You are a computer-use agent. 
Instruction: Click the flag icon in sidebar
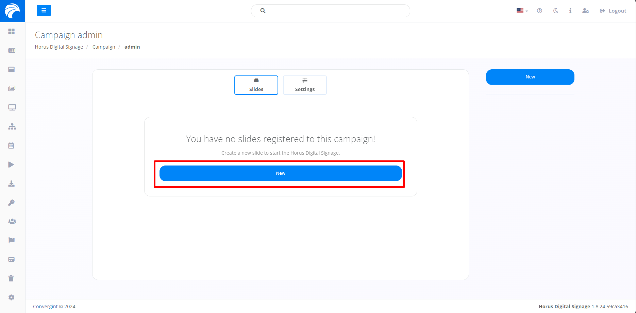pyautogui.click(x=12, y=240)
